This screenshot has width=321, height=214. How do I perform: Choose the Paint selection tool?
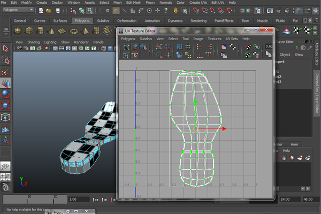point(5,72)
